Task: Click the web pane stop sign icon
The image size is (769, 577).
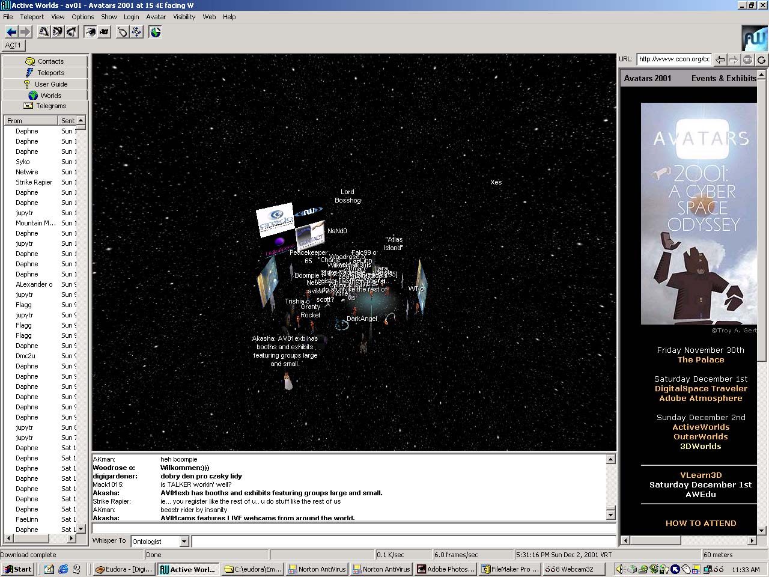Action: click(x=747, y=60)
